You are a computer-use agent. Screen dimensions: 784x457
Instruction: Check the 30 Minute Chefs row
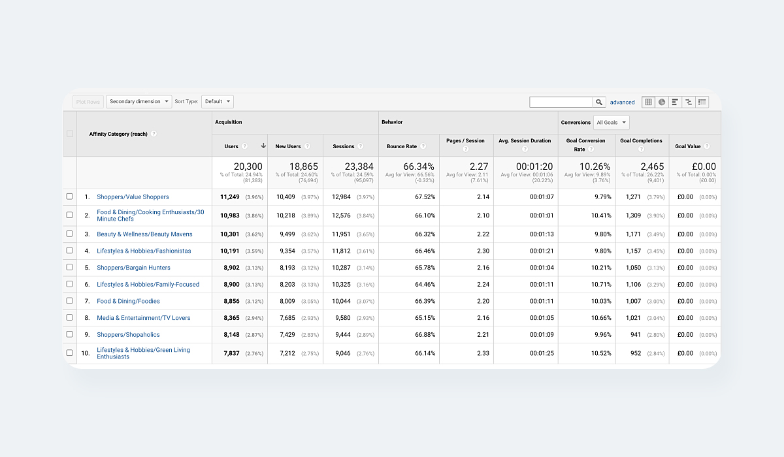click(70, 215)
